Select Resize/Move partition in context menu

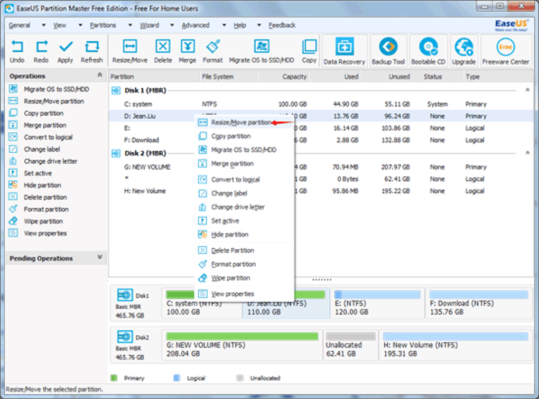(245, 123)
